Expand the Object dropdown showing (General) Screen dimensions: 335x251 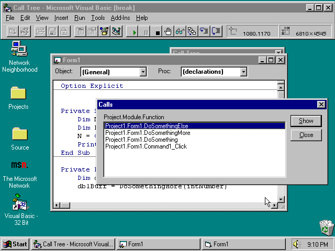pos(143,72)
